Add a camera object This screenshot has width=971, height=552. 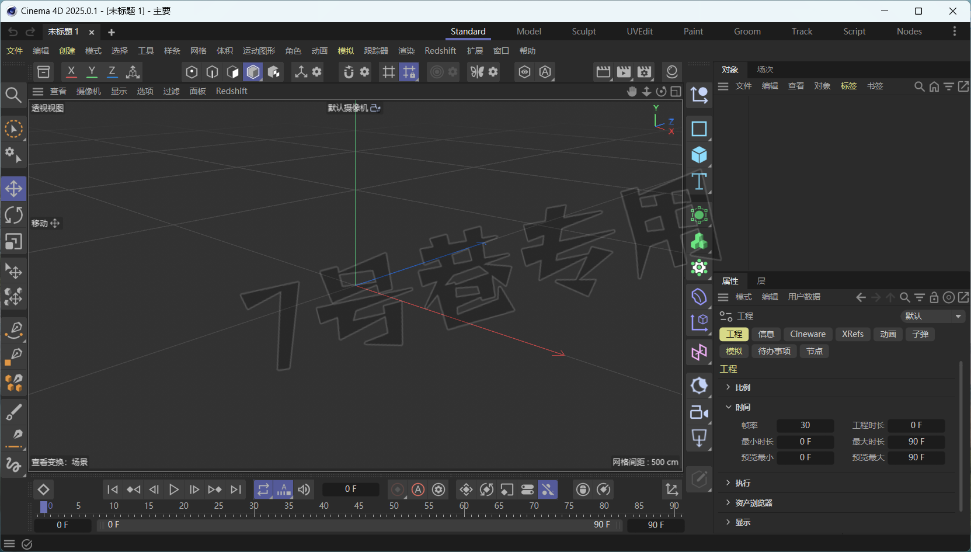coord(699,412)
